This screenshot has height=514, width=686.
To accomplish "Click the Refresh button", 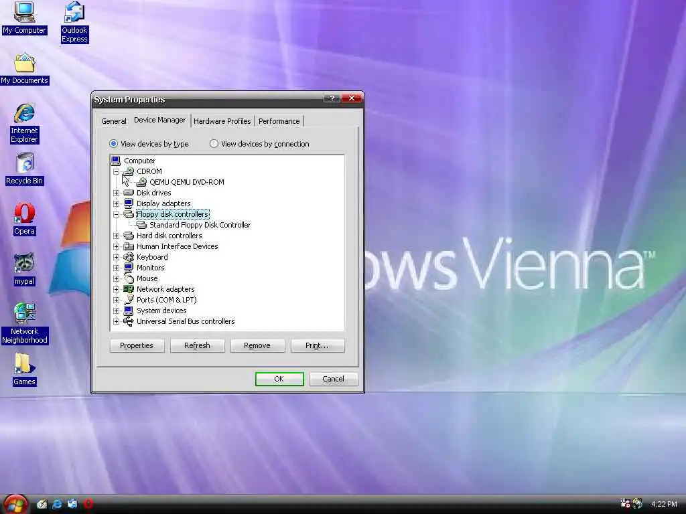I will 197,345.
